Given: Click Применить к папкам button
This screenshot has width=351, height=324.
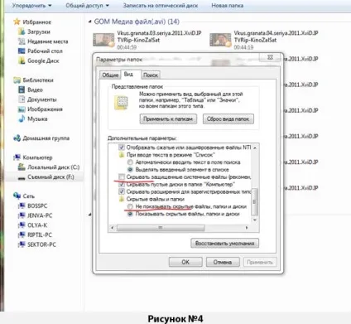Looking at the screenshot, I should pyautogui.click(x=168, y=119).
